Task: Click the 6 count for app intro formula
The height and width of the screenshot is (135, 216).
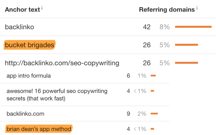Action: (129, 76)
